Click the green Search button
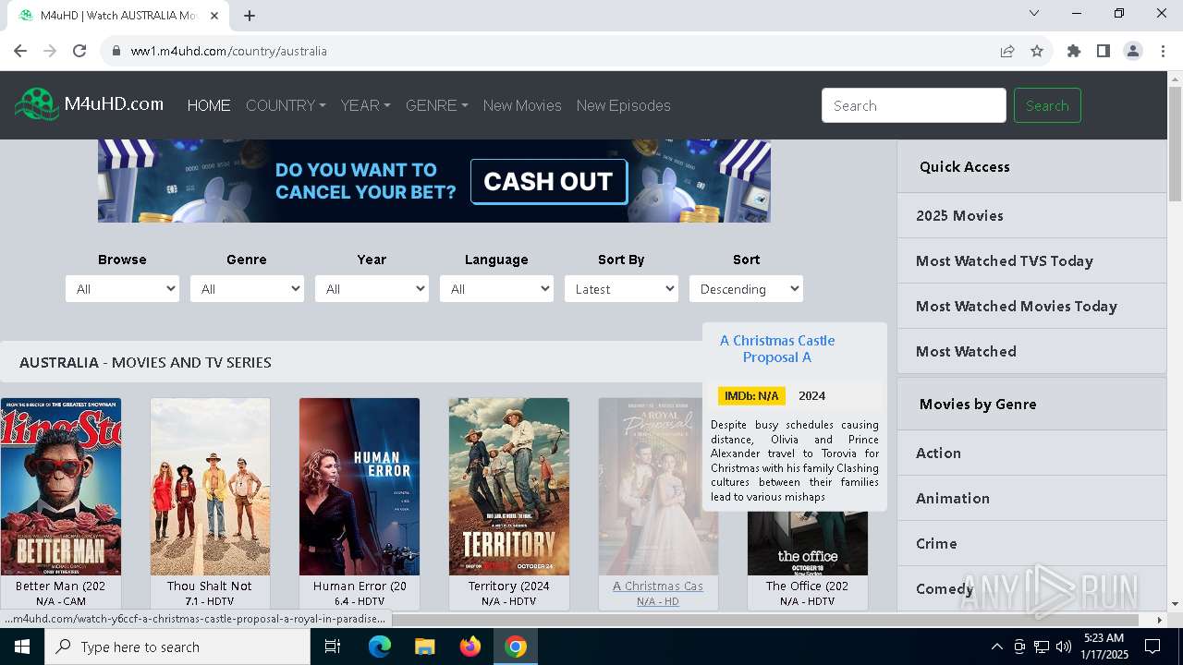This screenshot has height=665, width=1183. pos(1047,105)
